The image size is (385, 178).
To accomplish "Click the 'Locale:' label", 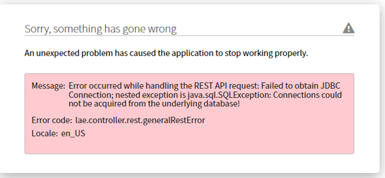I will [45, 133].
